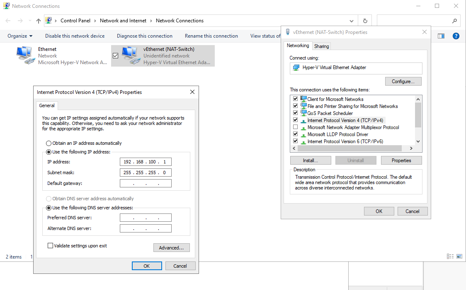Click OK in IPv4 Properties dialog
Screen dimensions: 466x290
[147, 266]
